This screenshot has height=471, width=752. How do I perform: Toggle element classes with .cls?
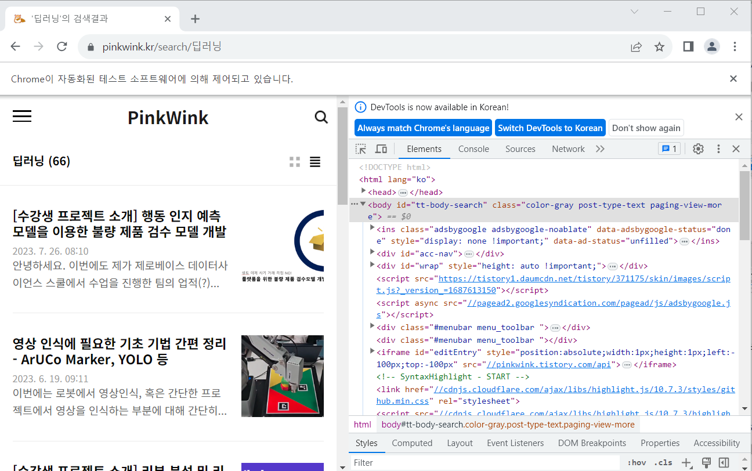pyautogui.click(x=663, y=462)
